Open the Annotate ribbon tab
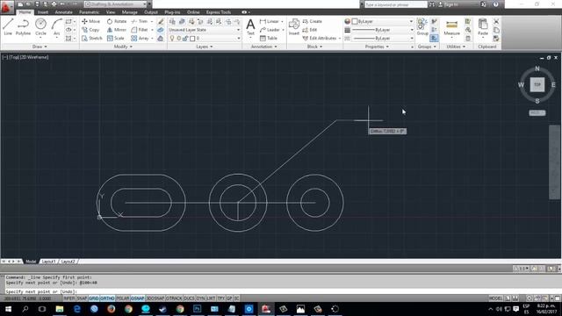The height and width of the screenshot is (316, 562). (x=63, y=12)
